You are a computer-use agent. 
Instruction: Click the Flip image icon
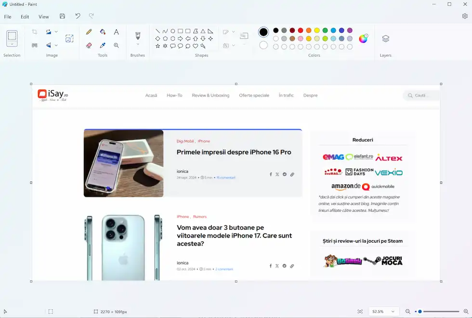(49, 45)
